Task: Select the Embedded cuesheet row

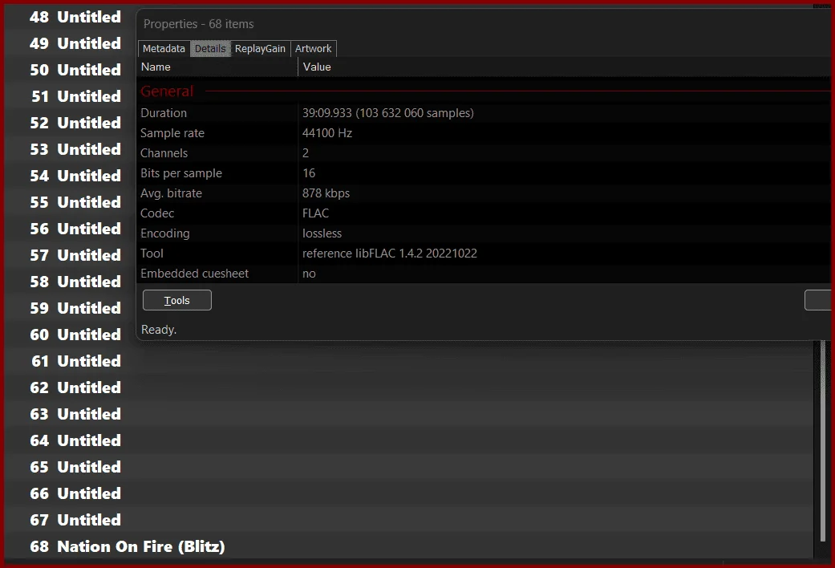Action: [485, 274]
